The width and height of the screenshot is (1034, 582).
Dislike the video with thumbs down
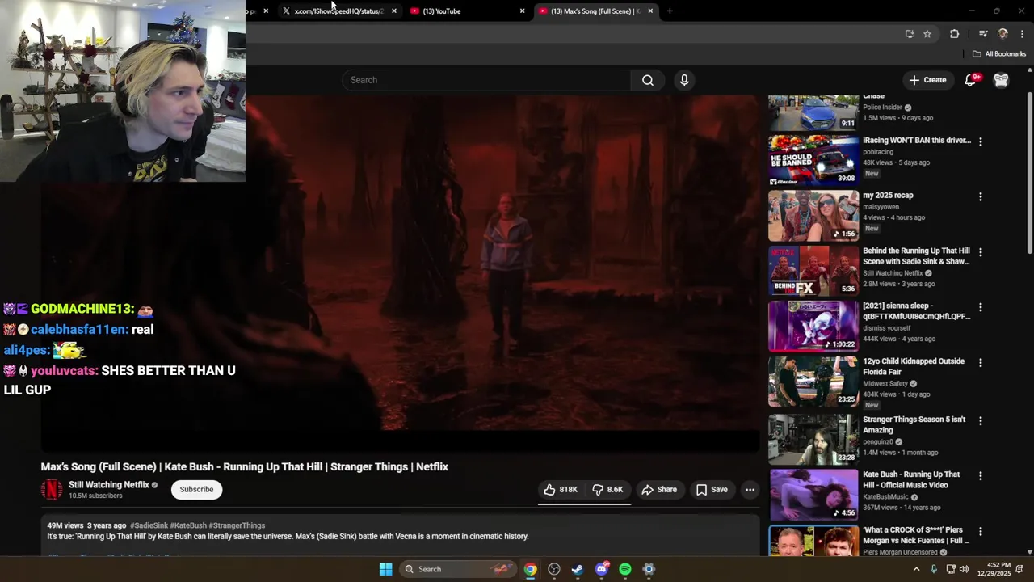pyautogui.click(x=608, y=489)
